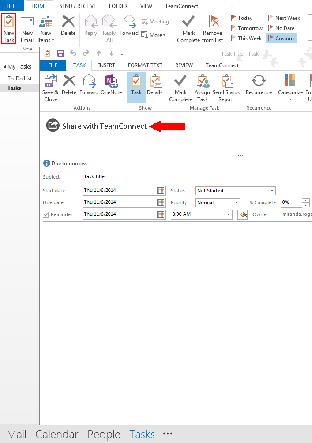Go to next item with down arrow

pos(111,53)
